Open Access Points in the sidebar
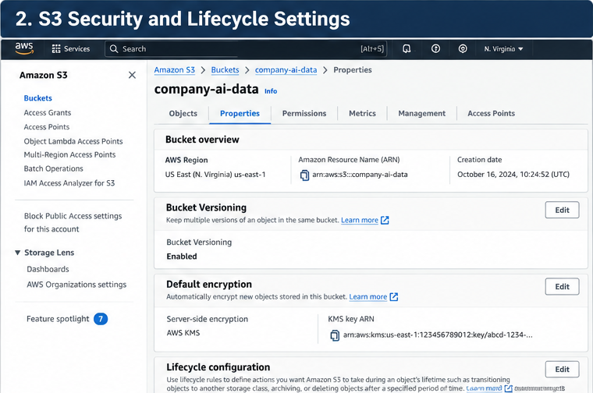Image resolution: width=593 pixels, height=393 pixels. (47, 127)
